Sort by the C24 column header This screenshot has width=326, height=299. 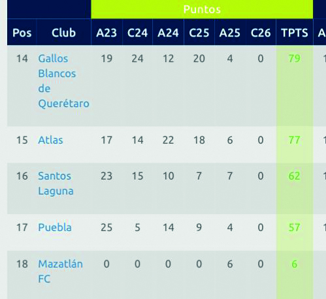(137, 33)
